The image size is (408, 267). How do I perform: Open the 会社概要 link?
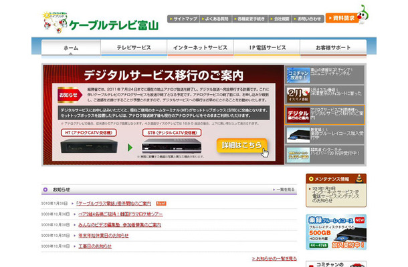pyautogui.click(x=280, y=19)
